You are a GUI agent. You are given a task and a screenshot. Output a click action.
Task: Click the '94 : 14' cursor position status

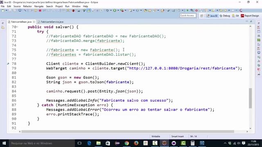pos(193,136)
